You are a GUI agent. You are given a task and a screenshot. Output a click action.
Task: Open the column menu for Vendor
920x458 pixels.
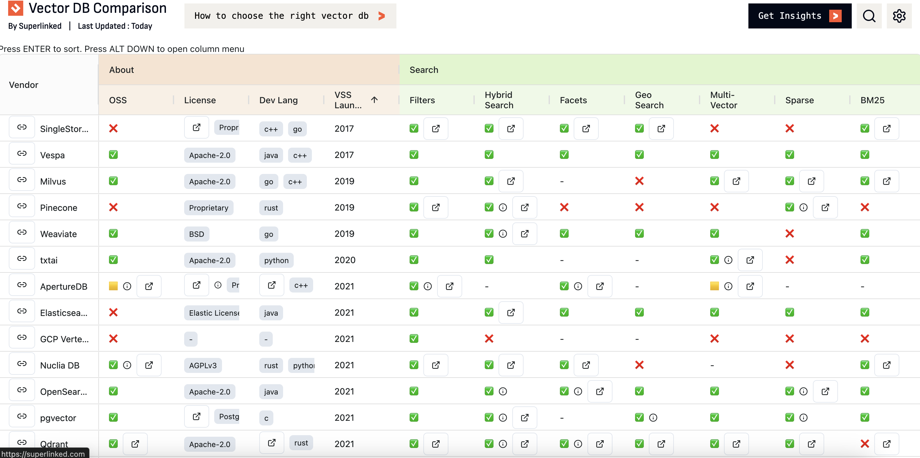(23, 85)
